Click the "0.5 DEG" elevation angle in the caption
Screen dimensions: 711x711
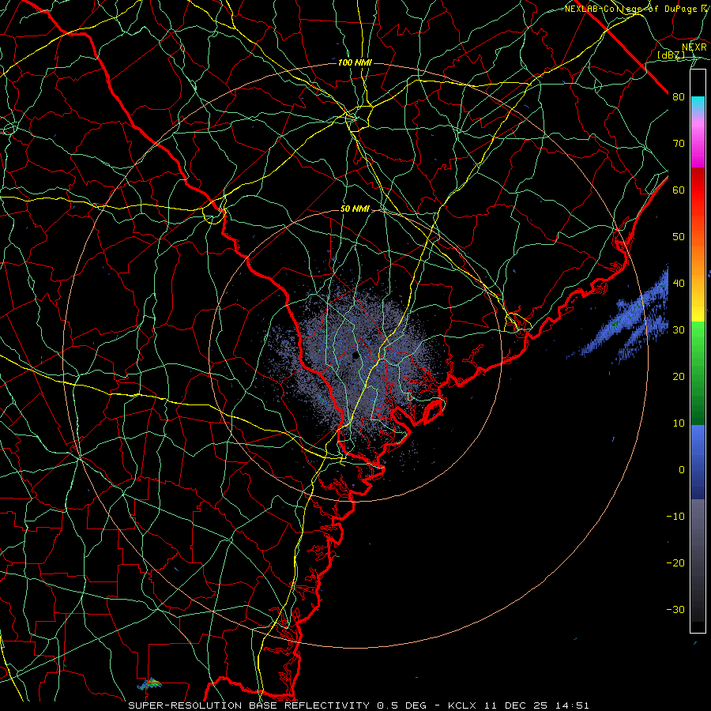pos(402,705)
